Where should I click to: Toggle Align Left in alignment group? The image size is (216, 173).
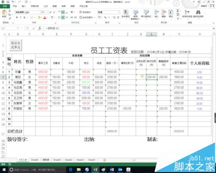(x=59, y=17)
